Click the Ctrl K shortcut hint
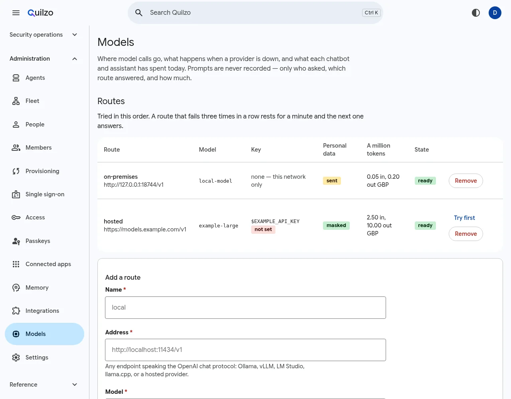Viewport: 511px width, 399px height. 371,13
